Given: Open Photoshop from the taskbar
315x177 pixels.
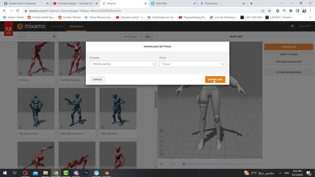Looking at the screenshot, I should (x=87, y=173).
